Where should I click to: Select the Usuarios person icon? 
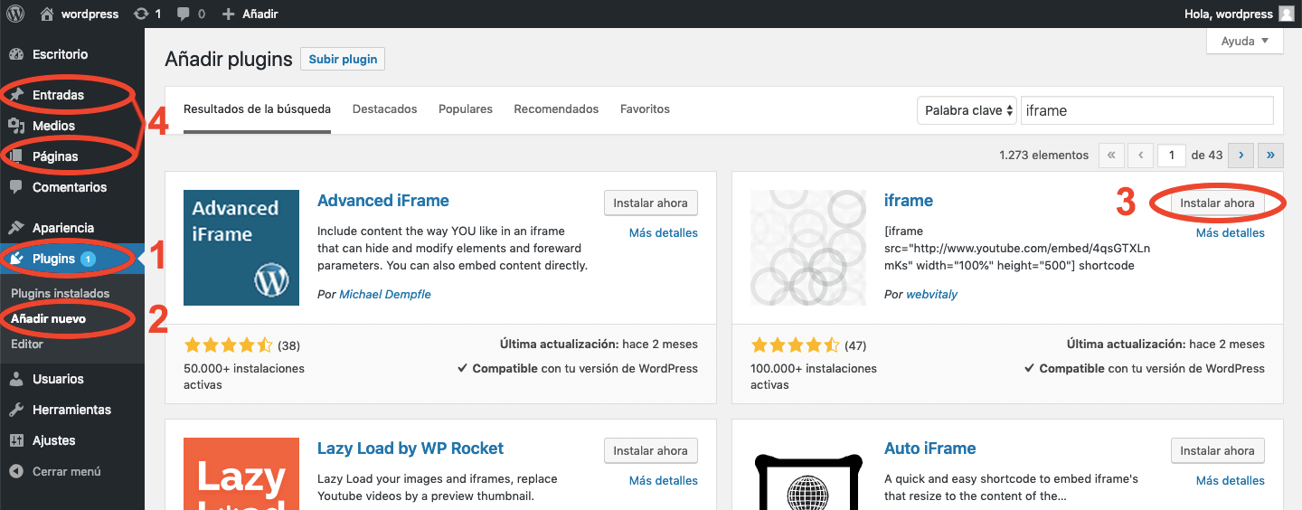tap(16, 379)
